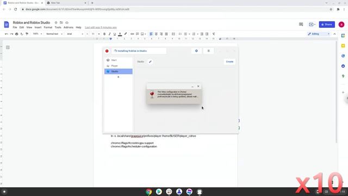
Task: Click the Print icon in Docs toolbar
Action: pos(17,34)
